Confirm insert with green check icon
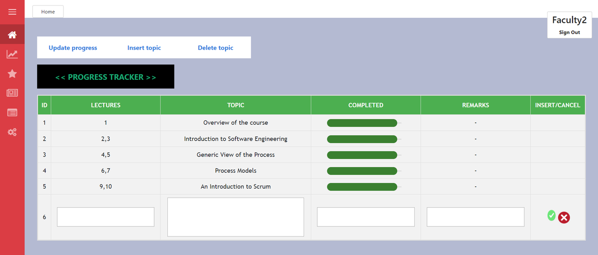This screenshot has height=255, width=598. (x=551, y=215)
